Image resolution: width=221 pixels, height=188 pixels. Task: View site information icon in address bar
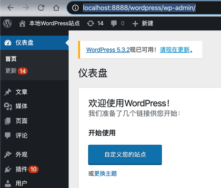[75, 8]
